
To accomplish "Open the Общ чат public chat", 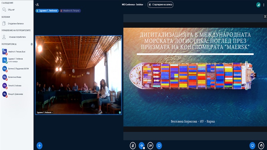I will coord(17,10).
